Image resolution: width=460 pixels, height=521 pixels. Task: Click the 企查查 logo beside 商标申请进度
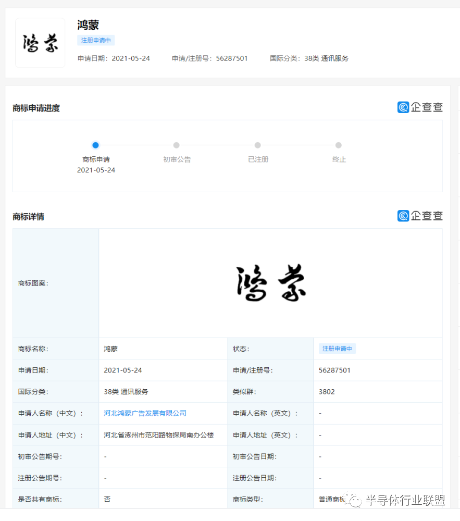click(420, 107)
